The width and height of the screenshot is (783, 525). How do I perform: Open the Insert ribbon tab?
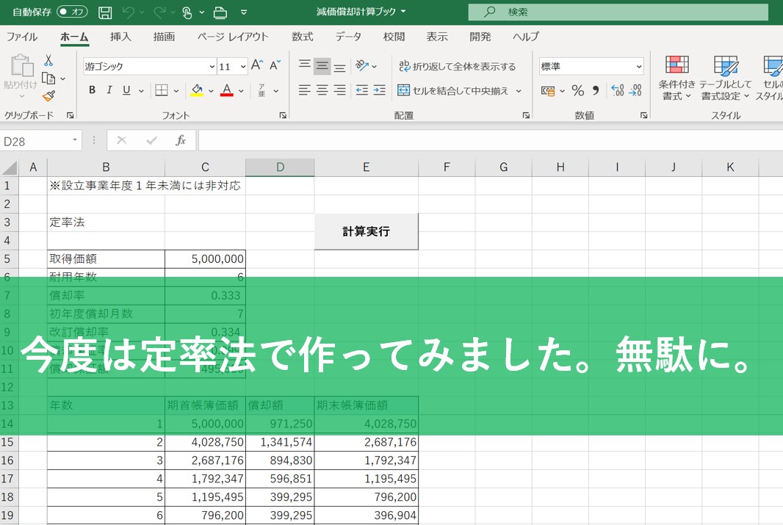[120, 37]
